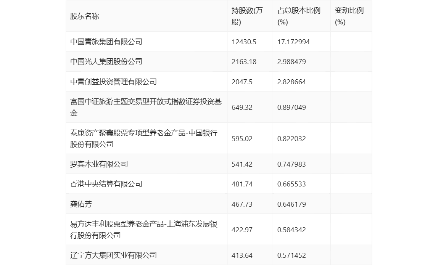The image size is (438, 265).
Task: Select 易方达丰利股票型养老金产品 shareholder name
Action: pyautogui.click(x=143, y=230)
